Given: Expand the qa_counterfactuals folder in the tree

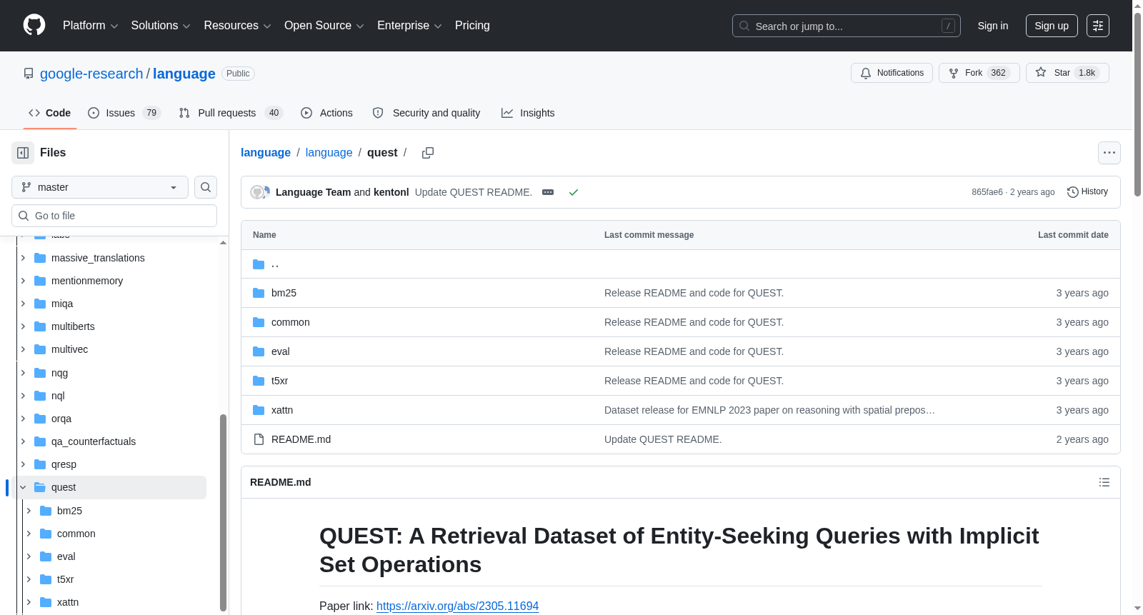Looking at the screenshot, I should pyautogui.click(x=23, y=441).
